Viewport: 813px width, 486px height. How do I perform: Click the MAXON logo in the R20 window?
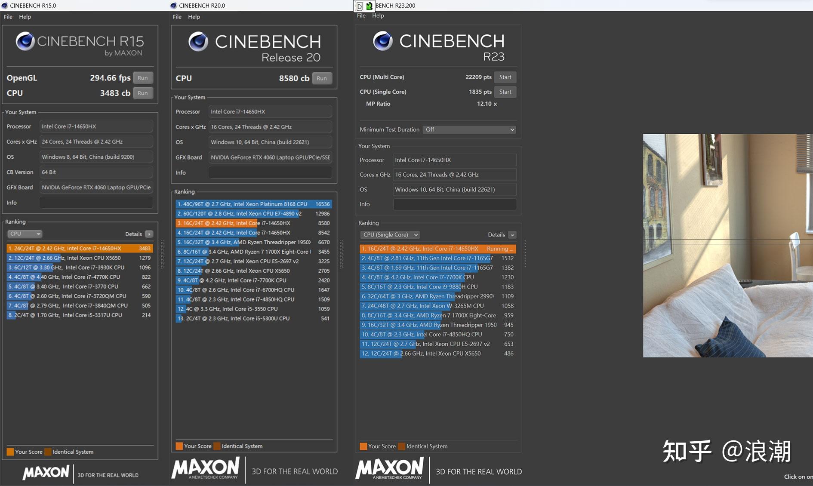[206, 468]
